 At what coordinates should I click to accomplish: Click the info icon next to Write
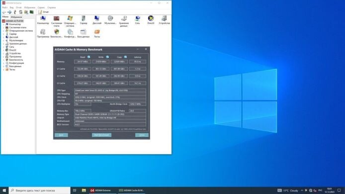coord(107,57)
